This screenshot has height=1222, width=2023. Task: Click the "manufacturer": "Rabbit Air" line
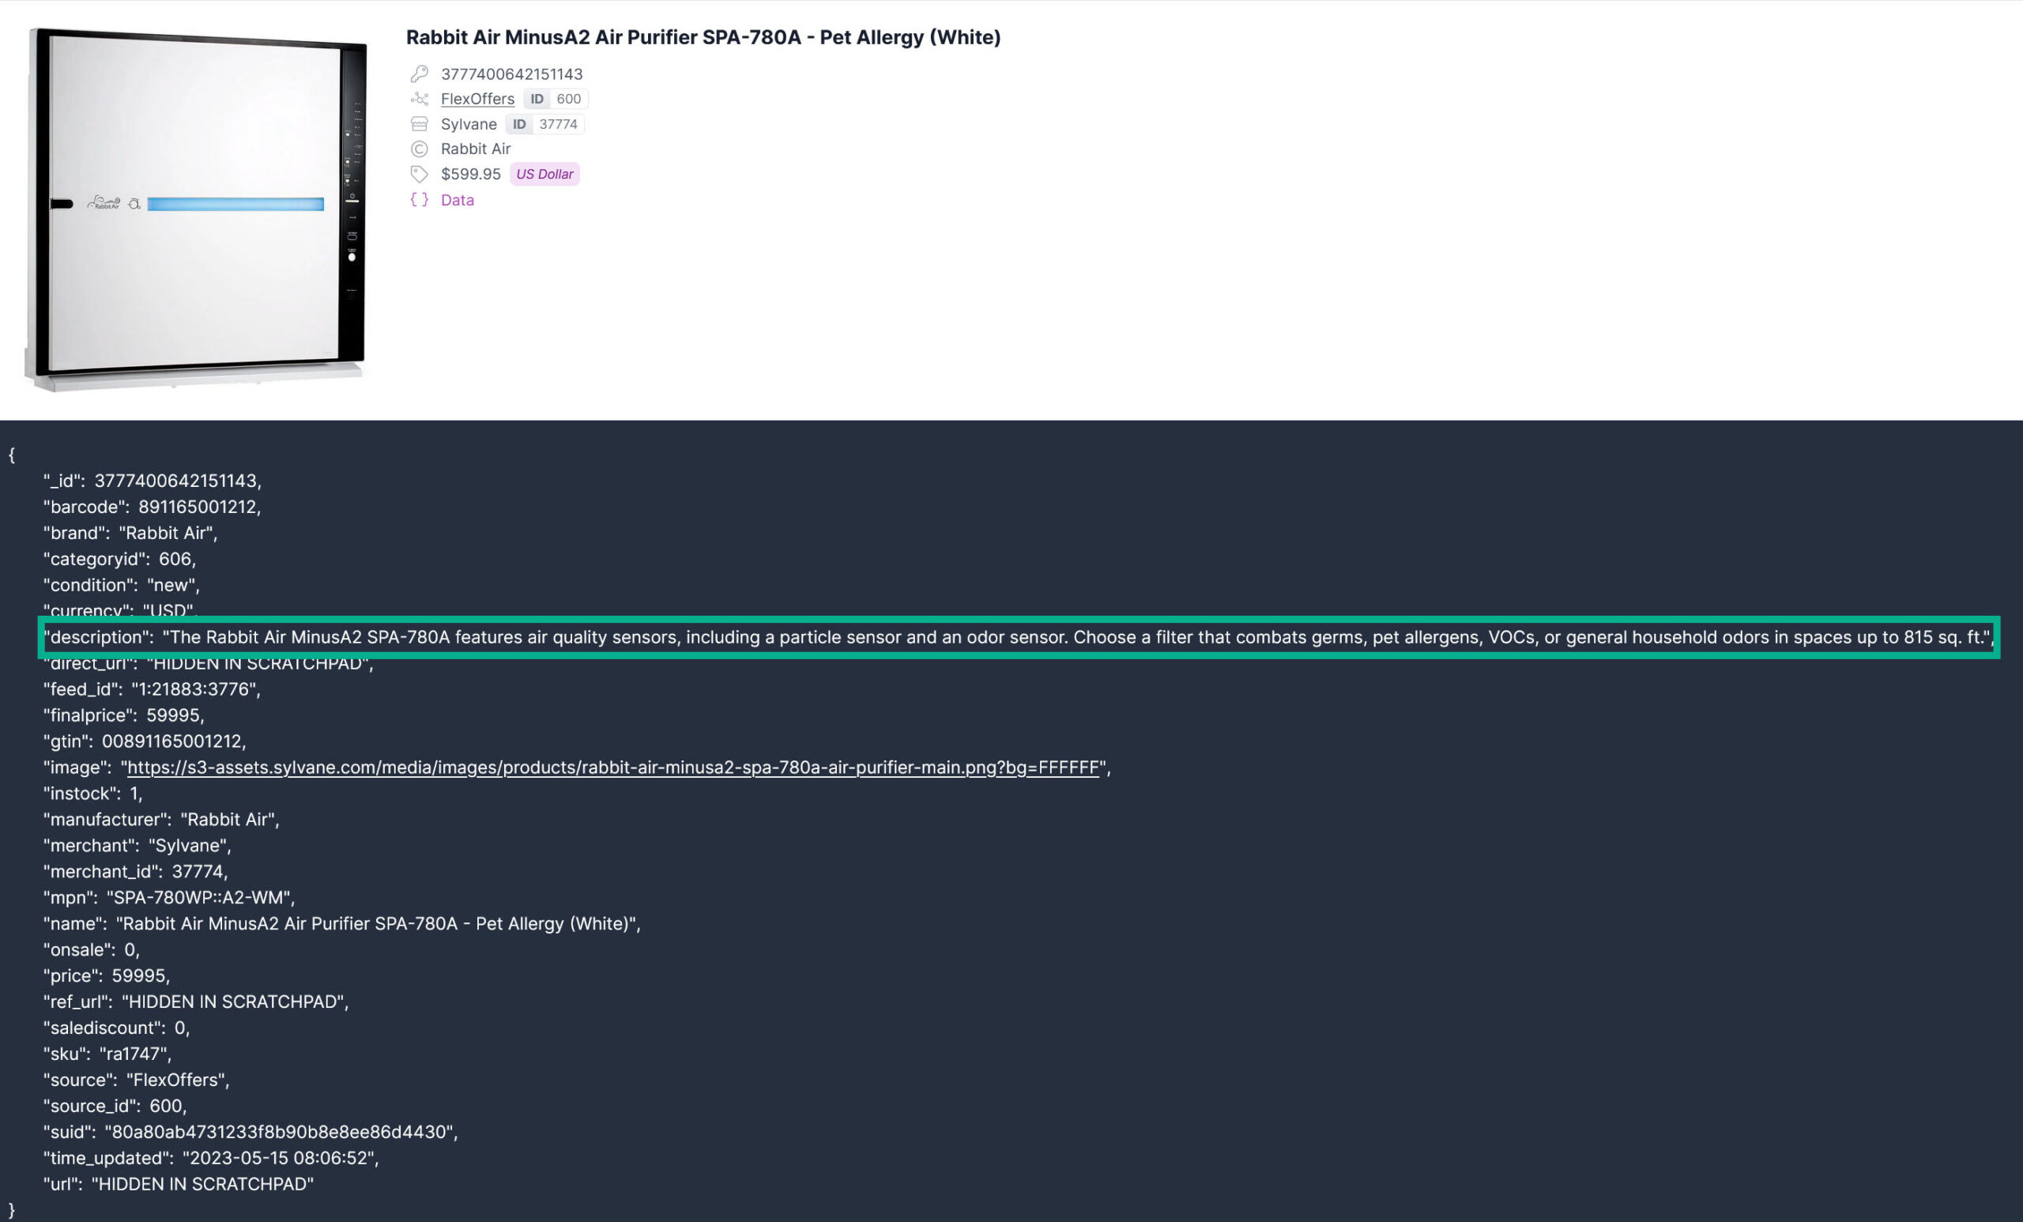click(161, 820)
